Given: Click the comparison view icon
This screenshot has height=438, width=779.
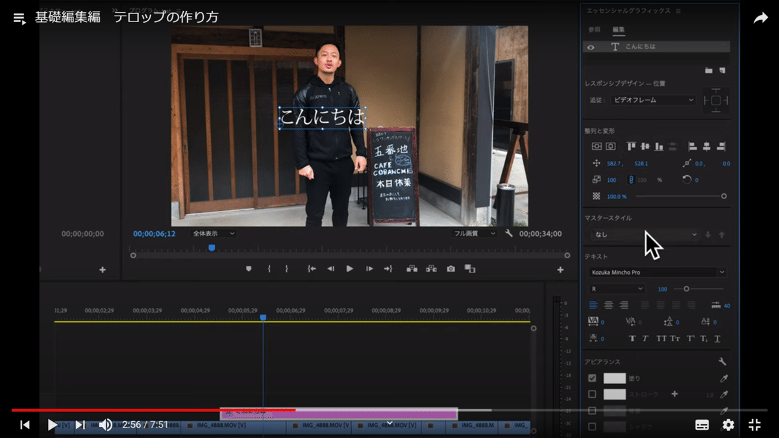Looking at the screenshot, I should click(x=470, y=269).
